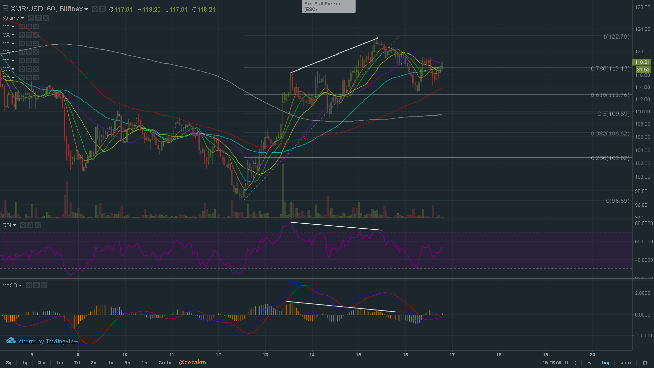The height and width of the screenshot is (368, 654).
Task: Hide the RSI indicator using eye icon
Action: point(23,225)
